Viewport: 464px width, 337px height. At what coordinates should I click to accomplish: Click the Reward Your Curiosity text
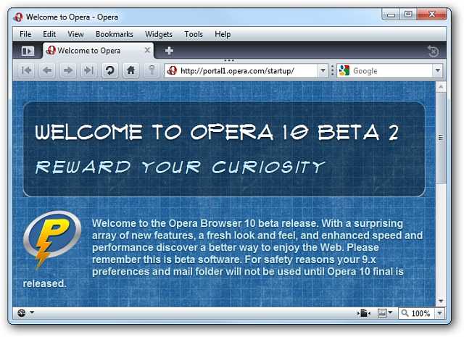[181, 167]
